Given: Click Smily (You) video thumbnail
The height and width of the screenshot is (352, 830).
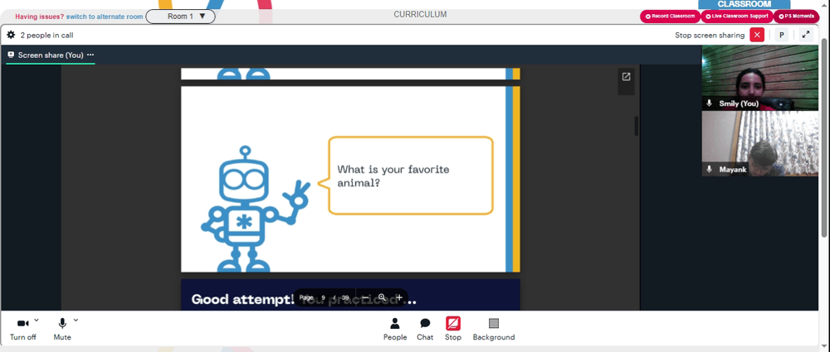Looking at the screenshot, I should pyautogui.click(x=759, y=78).
